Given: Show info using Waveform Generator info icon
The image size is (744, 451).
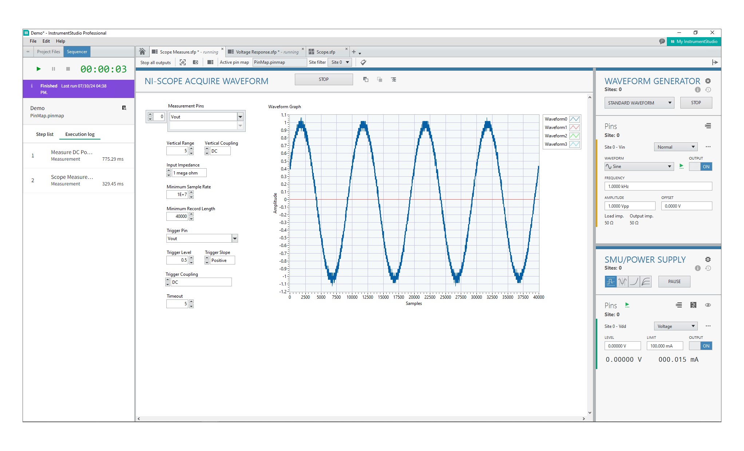Looking at the screenshot, I should (698, 90).
